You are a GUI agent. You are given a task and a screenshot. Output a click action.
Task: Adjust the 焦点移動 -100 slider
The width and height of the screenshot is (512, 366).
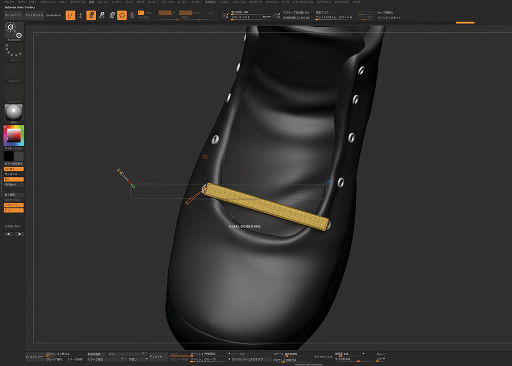coord(251,13)
